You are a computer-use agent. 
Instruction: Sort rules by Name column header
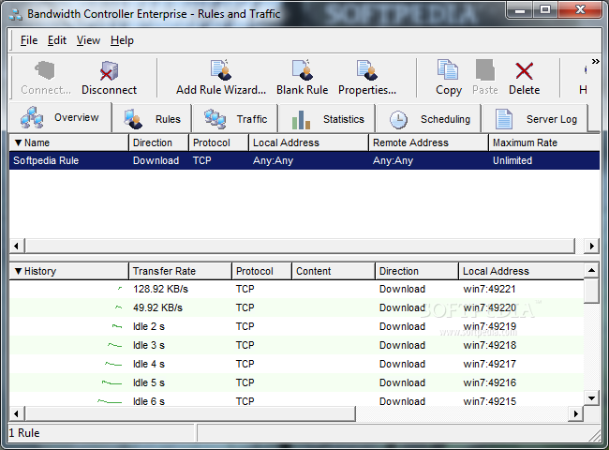click(x=68, y=142)
